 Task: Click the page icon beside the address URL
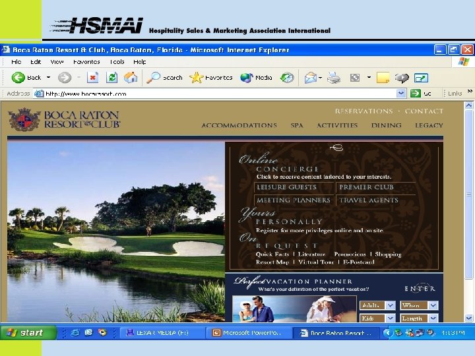[39, 94]
